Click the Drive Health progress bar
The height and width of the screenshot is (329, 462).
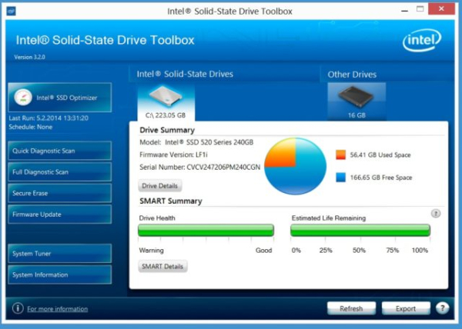[206, 230]
